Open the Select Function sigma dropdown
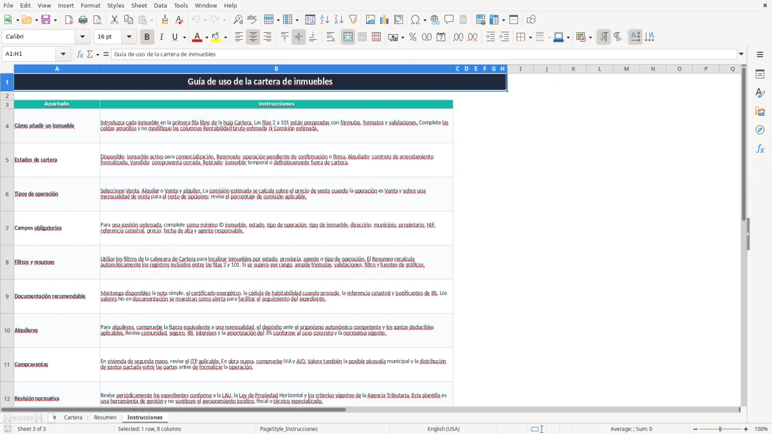Viewport: 772px width, 434px height. coord(98,54)
